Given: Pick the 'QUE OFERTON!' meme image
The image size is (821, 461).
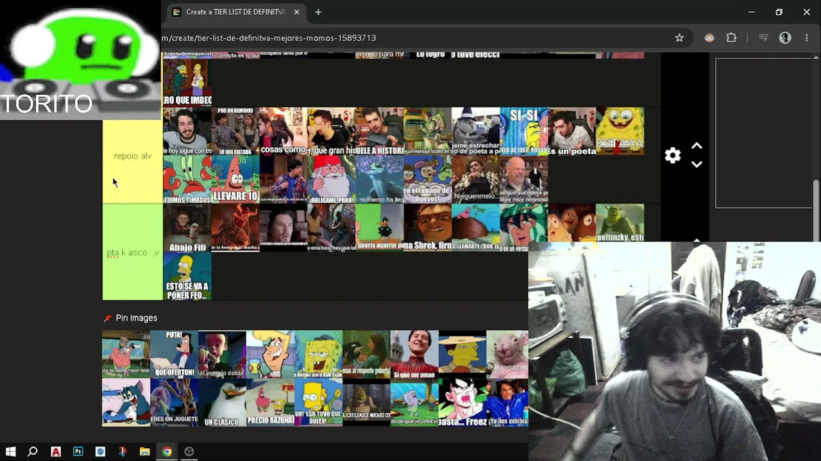Looking at the screenshot, I should coord(174,354).
